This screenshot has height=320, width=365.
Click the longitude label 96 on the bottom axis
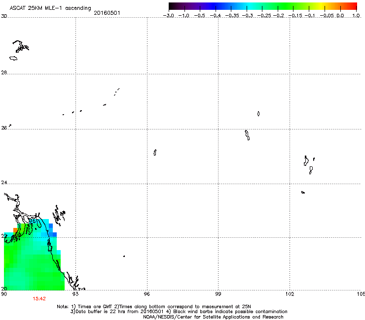[147, 294]
